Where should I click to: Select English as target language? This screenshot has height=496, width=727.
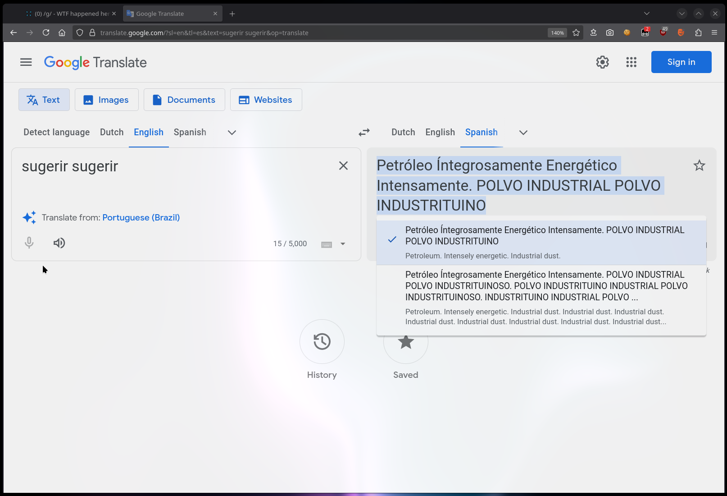tap(440, 132)
